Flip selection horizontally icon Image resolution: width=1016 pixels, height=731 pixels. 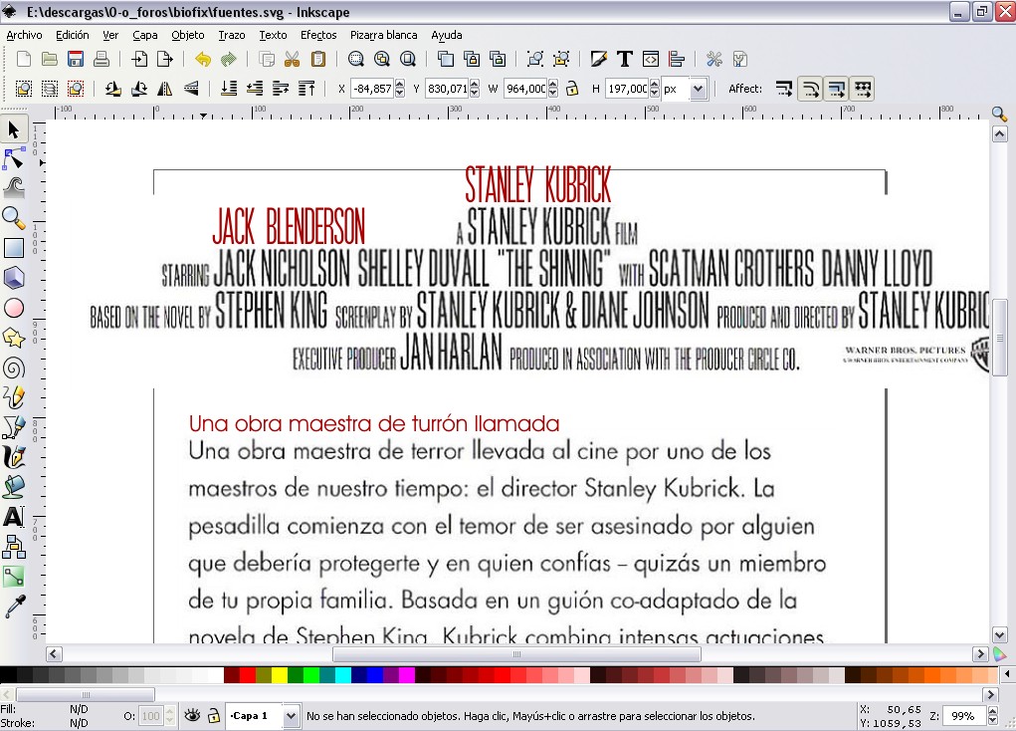[165, 89]
